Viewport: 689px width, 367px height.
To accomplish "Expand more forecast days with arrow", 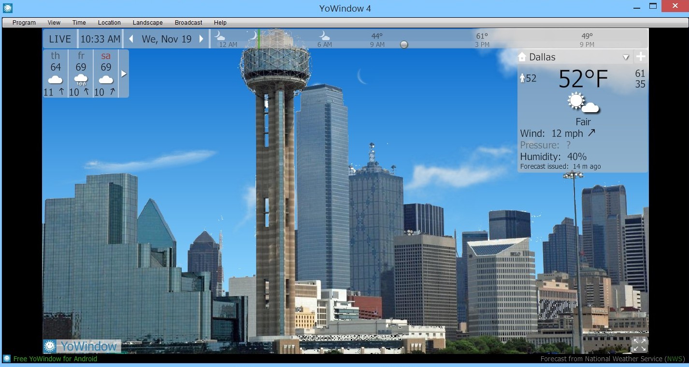I will coord(124,74).
